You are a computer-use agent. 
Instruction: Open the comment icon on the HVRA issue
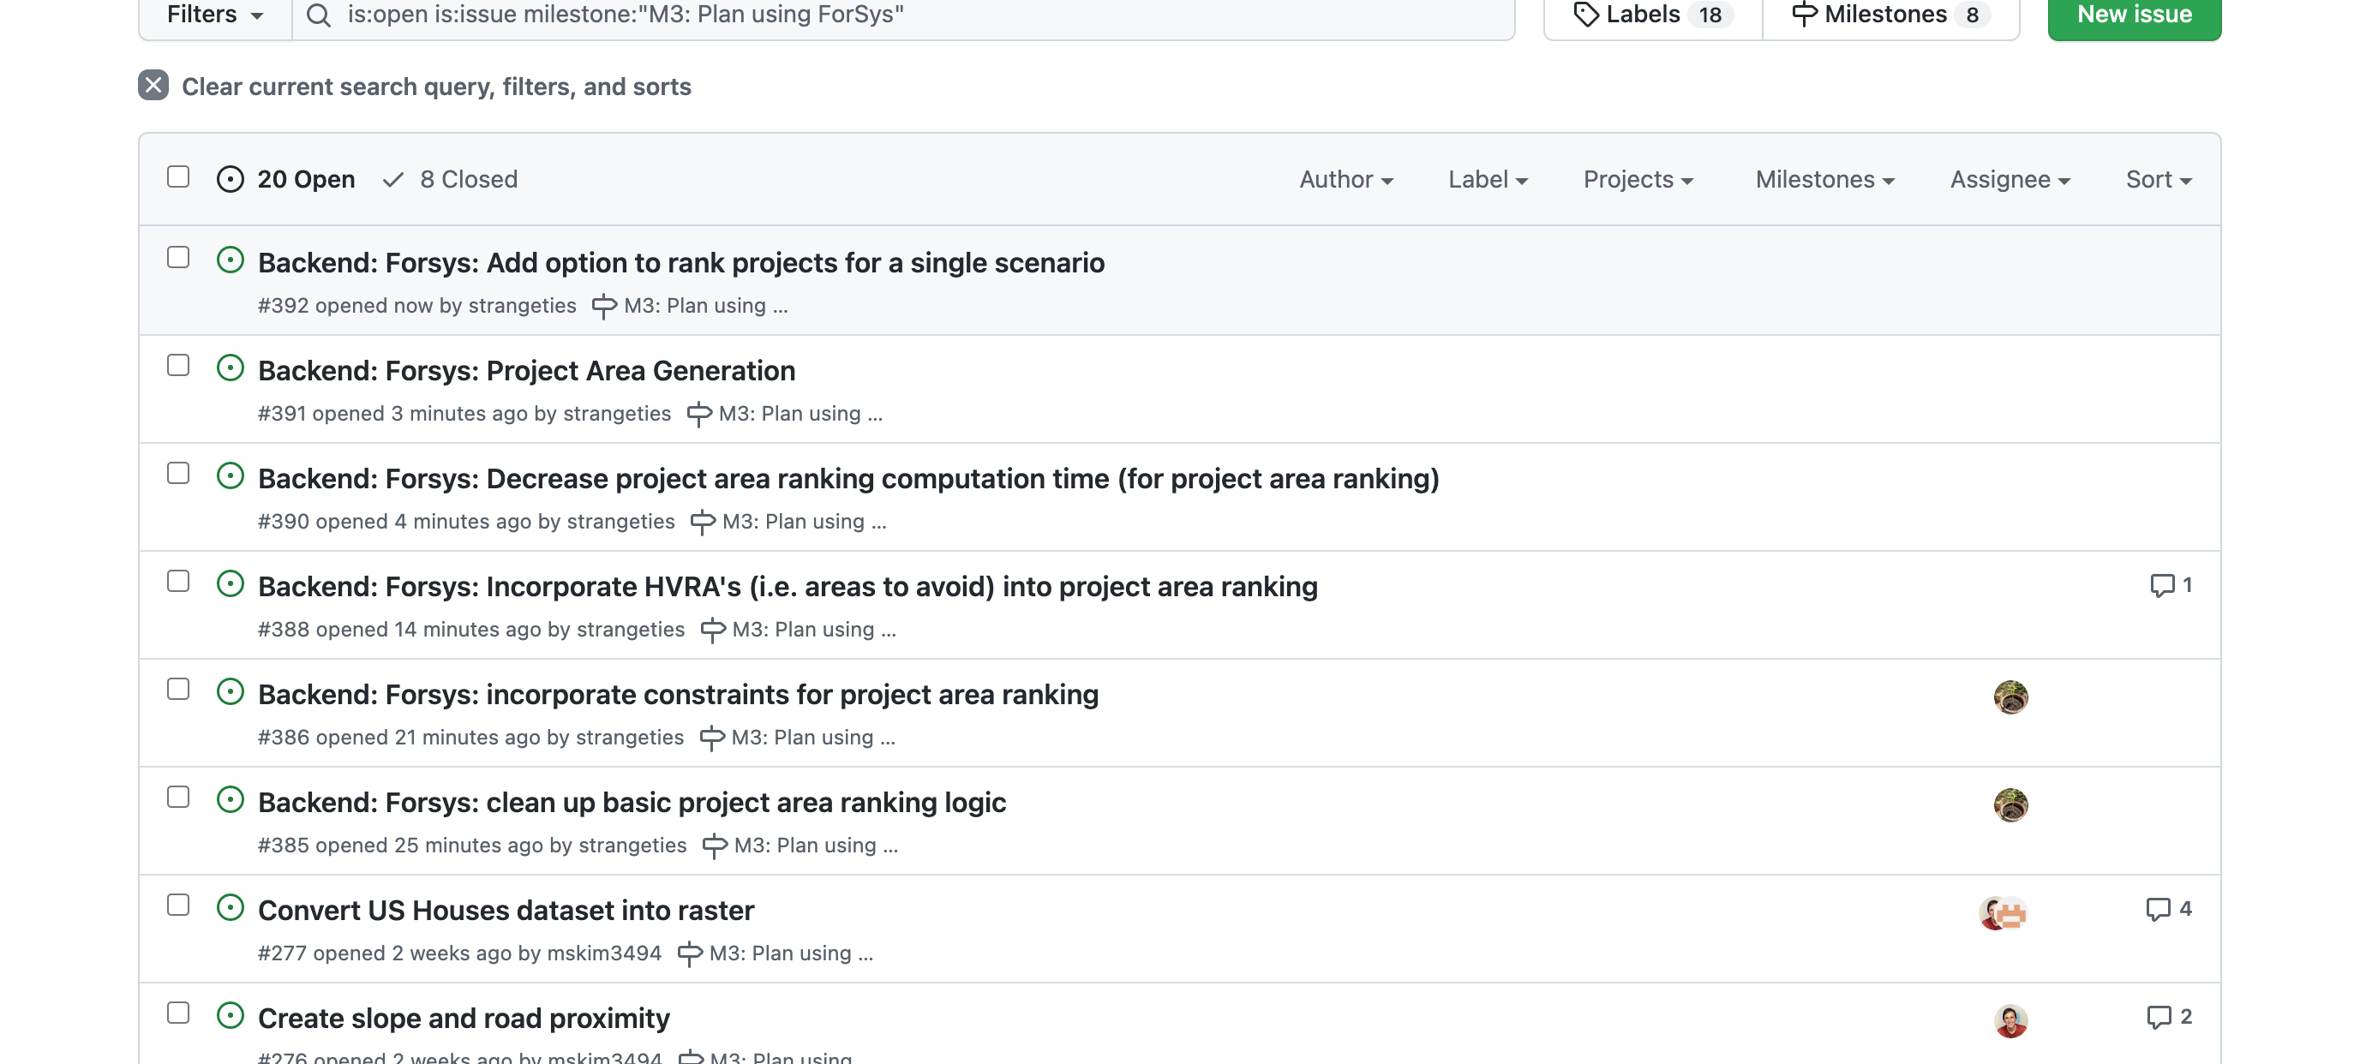tap(2164, 585)
